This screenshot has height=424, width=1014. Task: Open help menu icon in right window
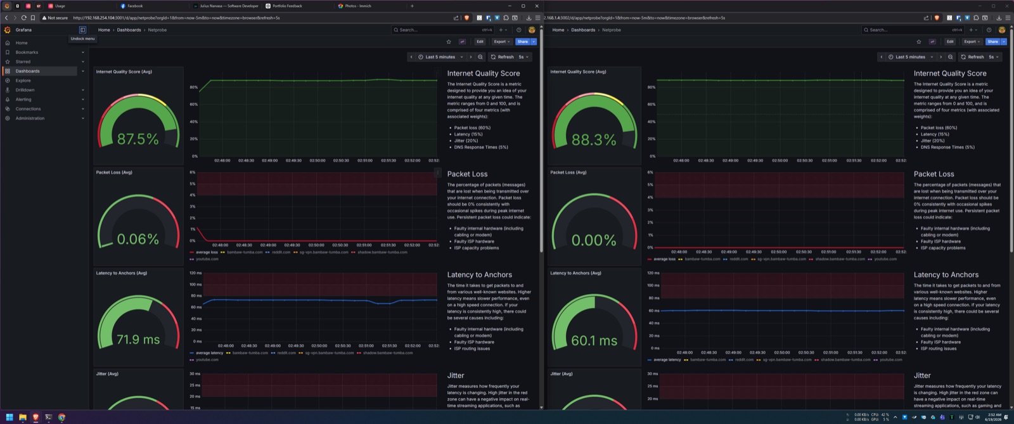coord(989,30)
